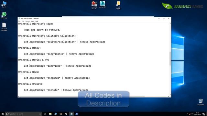The height and width of the screenshot is (116, 207).
Task: Open File Explorer from taskbar
Action: click(x=50, y=114)
